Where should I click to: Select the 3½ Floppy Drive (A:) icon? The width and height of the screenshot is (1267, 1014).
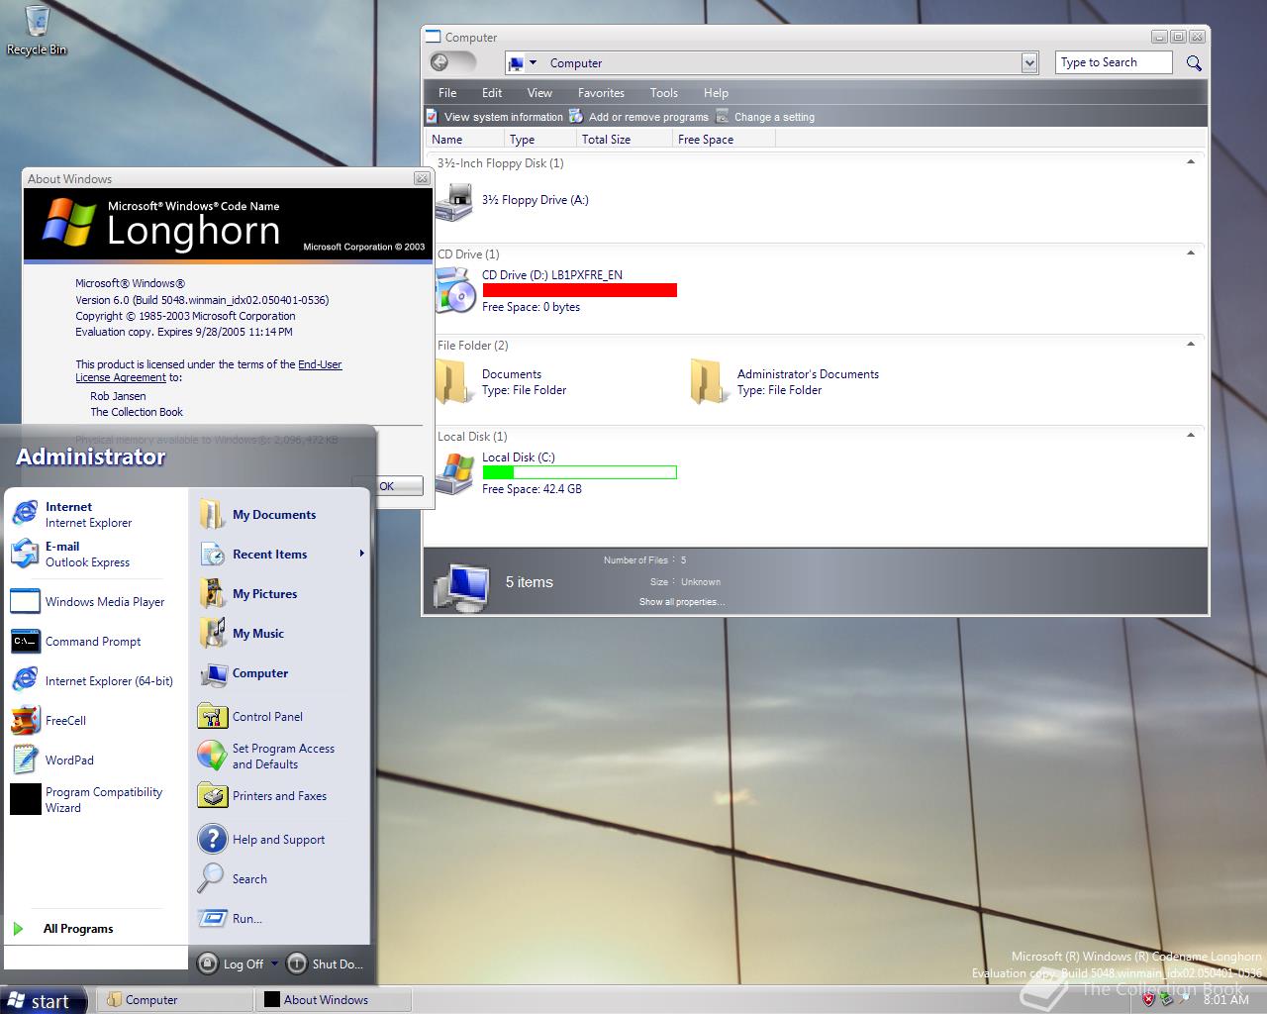tap(454, 202)
